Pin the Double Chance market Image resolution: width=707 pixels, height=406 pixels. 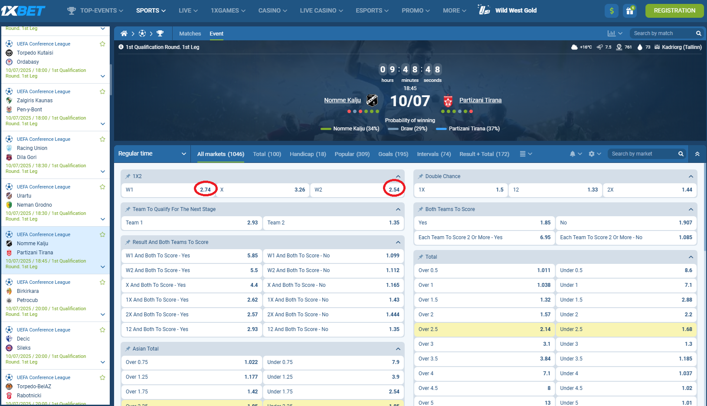coord(421,176)
